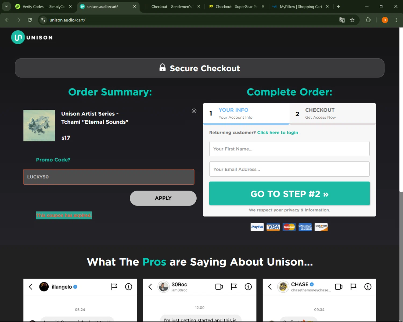
Task: Click the Tchami "Eternal Sounds" product title
Action: (x=95, y=118)
